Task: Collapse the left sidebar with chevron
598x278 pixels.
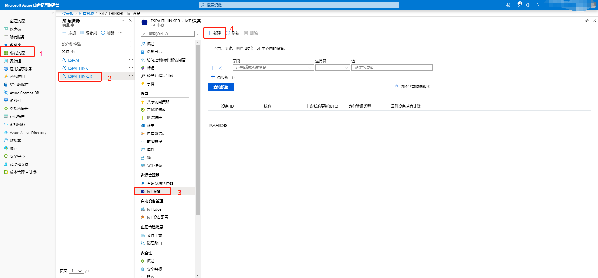Action: 52,13
